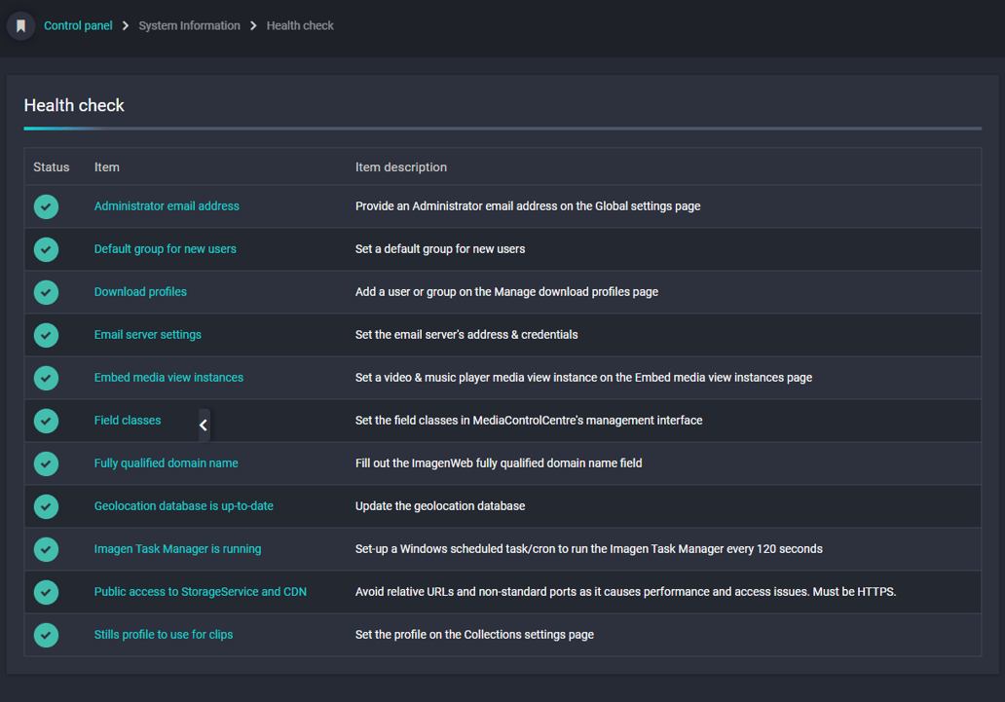Click the status icon for Stills profile row

coord(46,636)
